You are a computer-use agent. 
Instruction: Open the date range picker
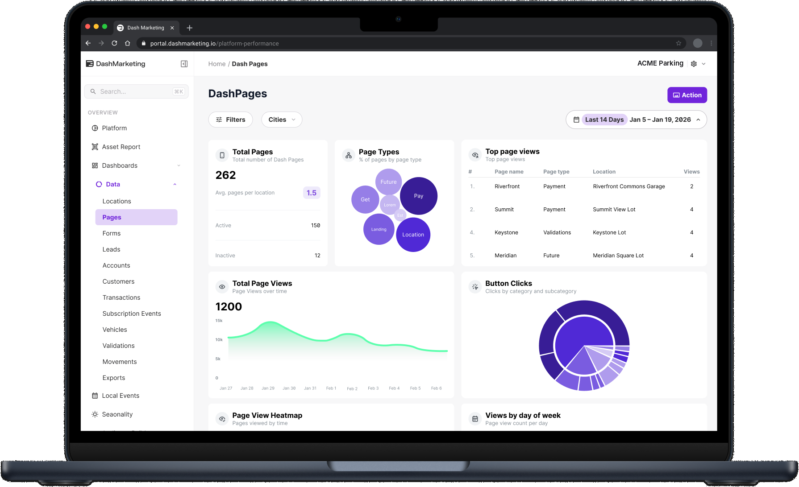[x=636, y=120]
